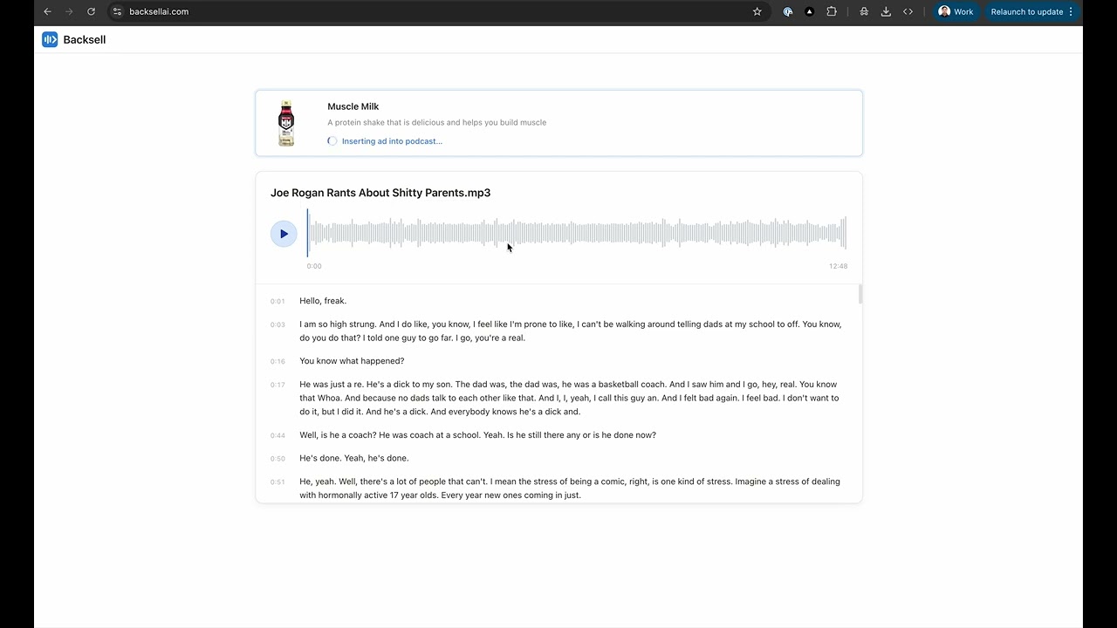This screenshot has width=1117, height=628.
Task: Click the Muscle Milk bottle thumbnail
Action: pyautogui.click(x=286, y=123)
